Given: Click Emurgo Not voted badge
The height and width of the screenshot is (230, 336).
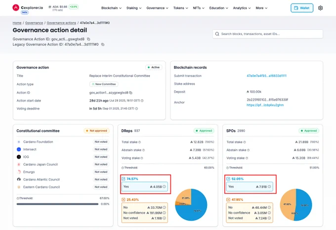Looking at the screenshot, I should (101, 172).
